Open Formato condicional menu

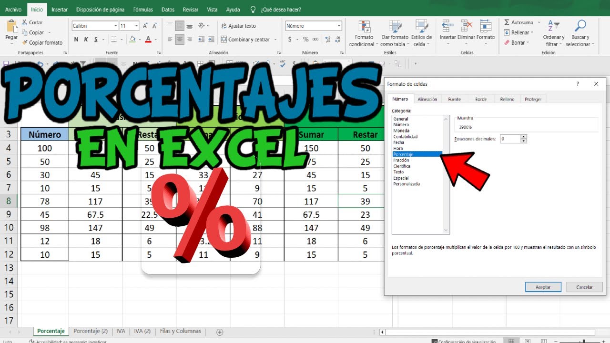pyautogui.click(x=364, y=33)
